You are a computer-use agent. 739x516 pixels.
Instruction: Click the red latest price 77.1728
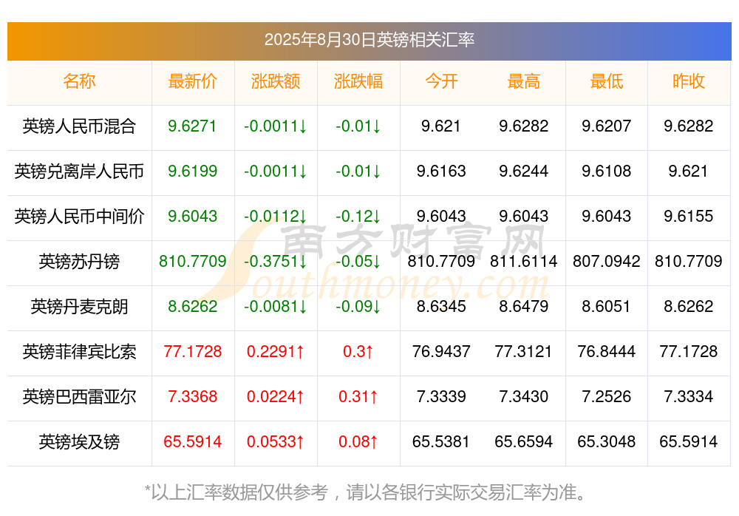[x=192, y=352]
